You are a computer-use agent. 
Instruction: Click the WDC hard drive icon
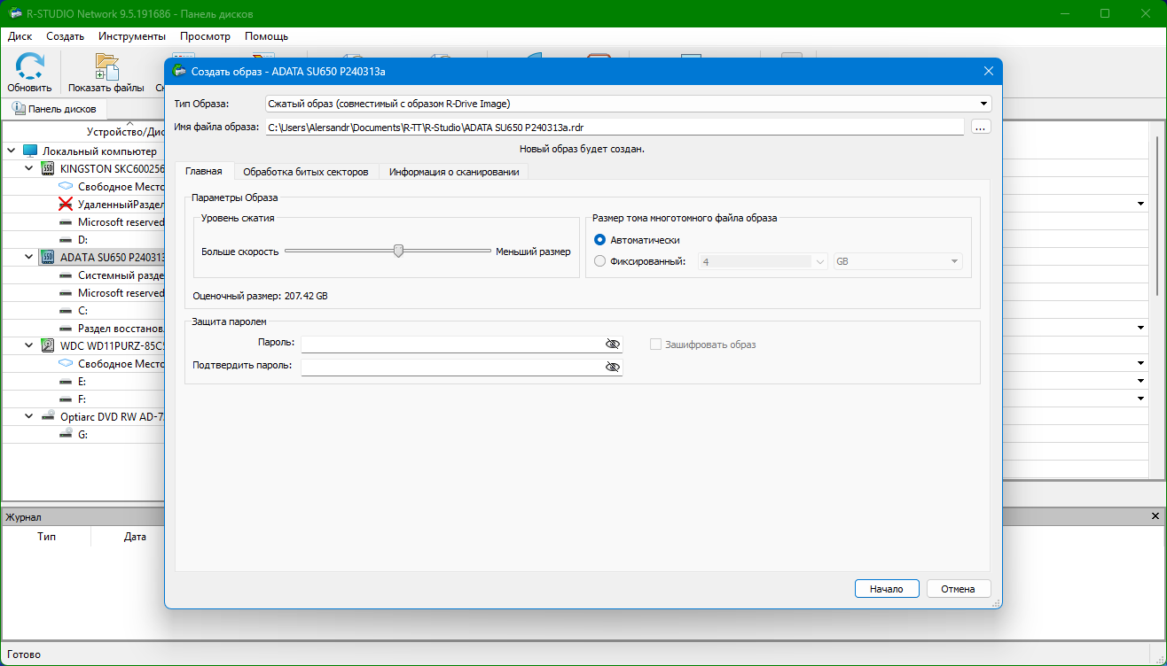click(48, 346)
